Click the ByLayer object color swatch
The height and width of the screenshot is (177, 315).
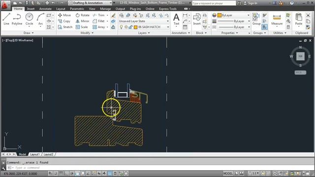pyautogui.click(x=220, y=15)
